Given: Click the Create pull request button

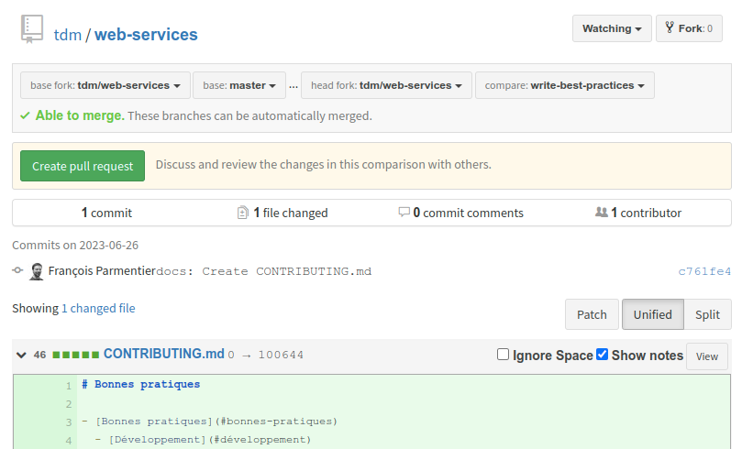Looking at the screenshot, I should click(x=83, y=166).
